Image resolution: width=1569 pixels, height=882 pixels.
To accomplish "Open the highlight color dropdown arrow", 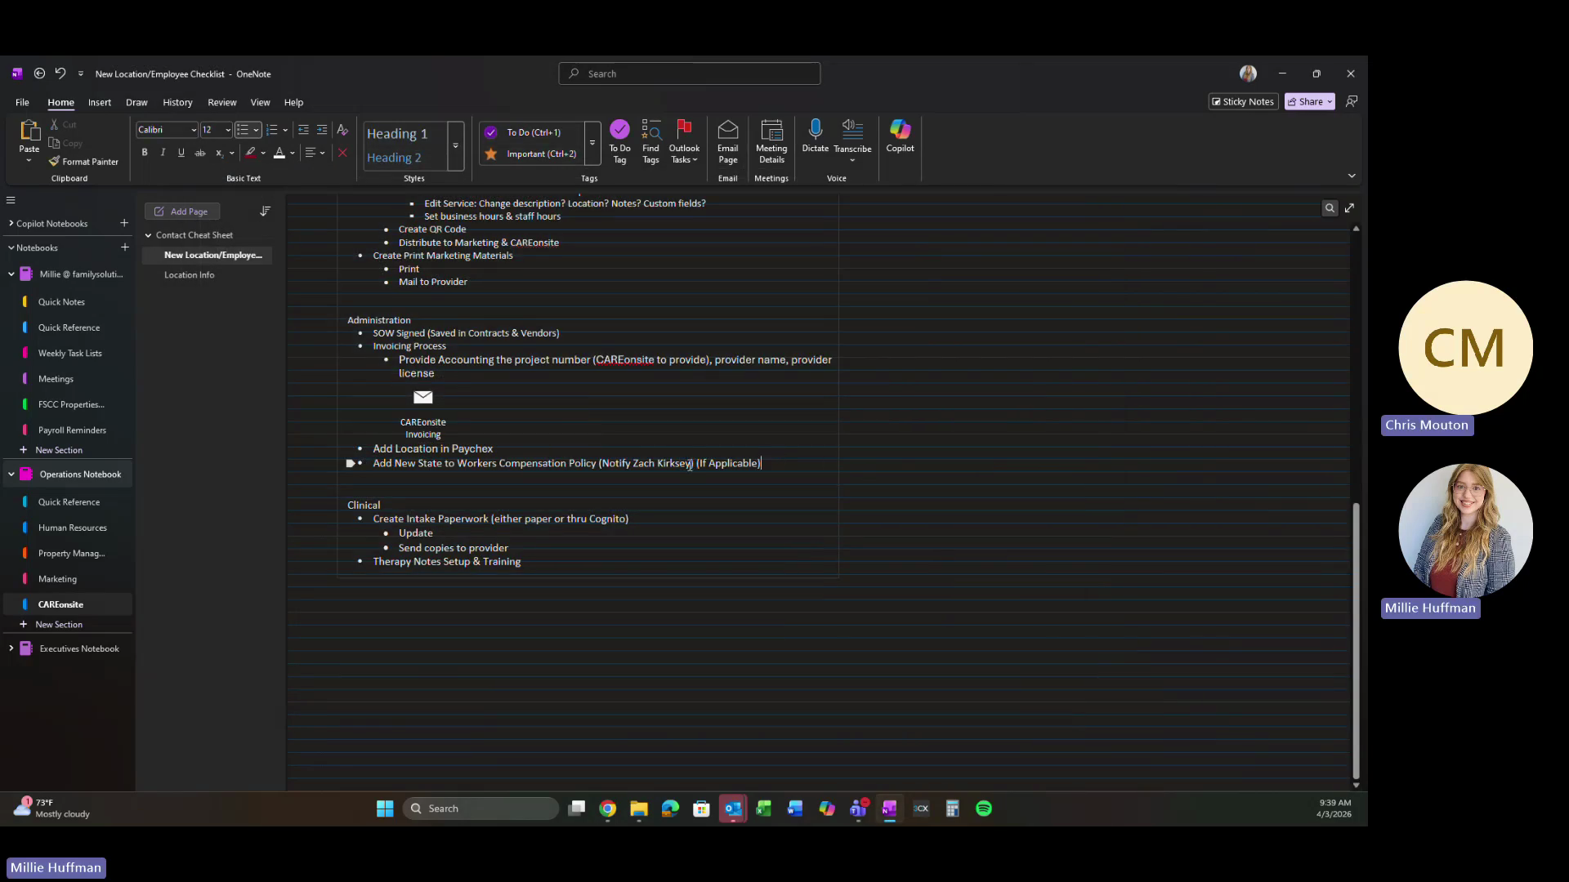I will tap(263, 153).
